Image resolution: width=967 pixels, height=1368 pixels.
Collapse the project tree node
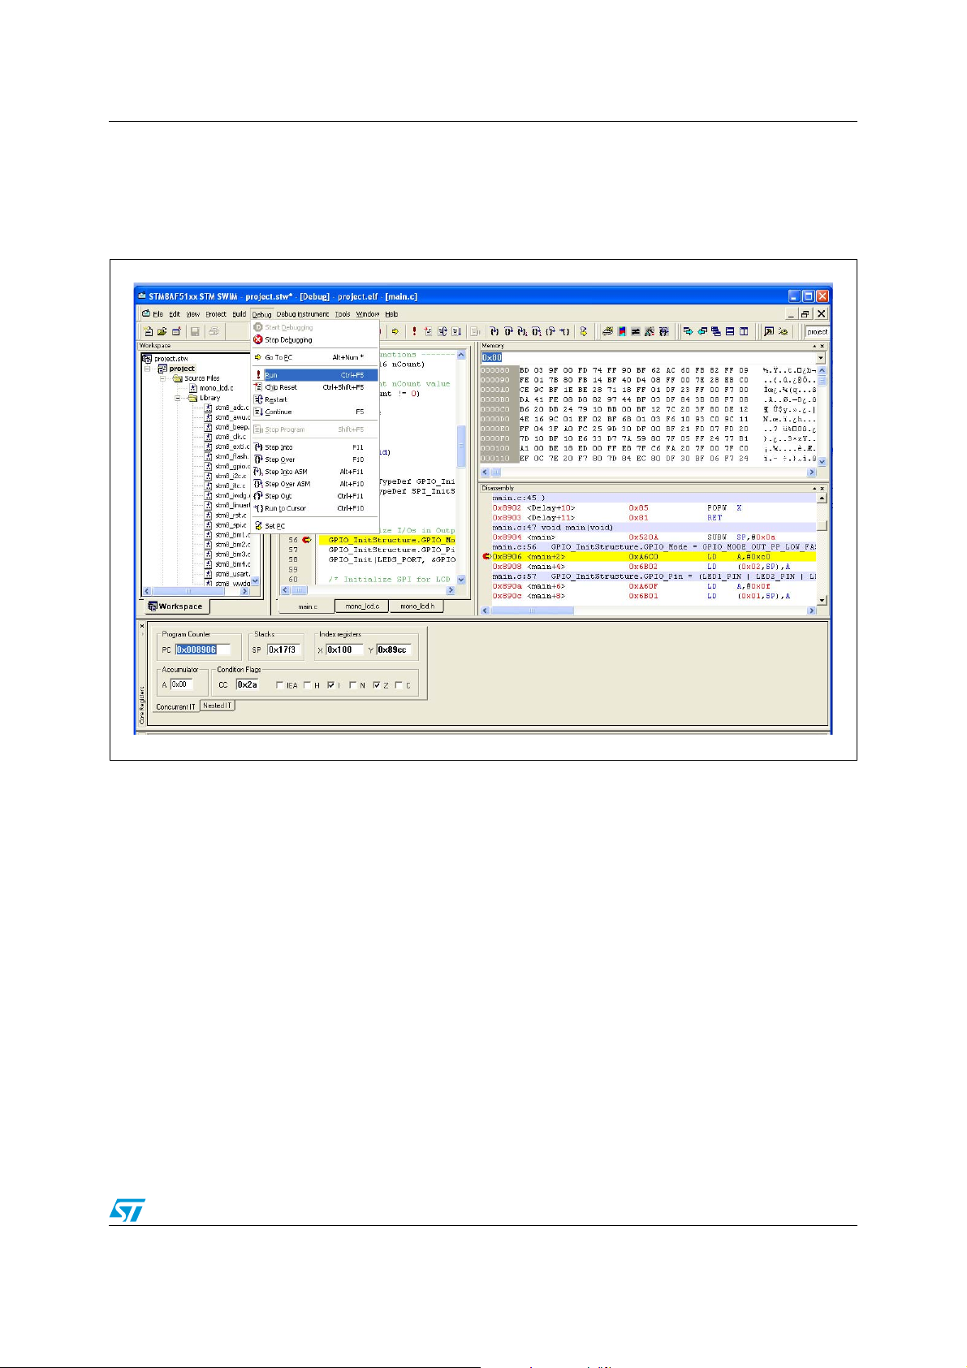pyautogui.click(x=149, y=369)
